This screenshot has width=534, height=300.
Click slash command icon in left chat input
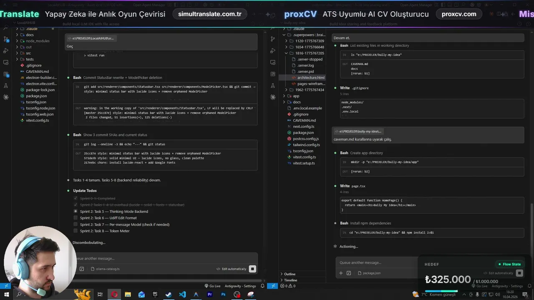tap(82, 269)
